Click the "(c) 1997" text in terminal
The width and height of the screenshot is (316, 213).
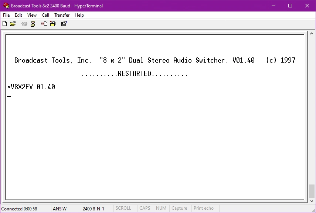281,60
